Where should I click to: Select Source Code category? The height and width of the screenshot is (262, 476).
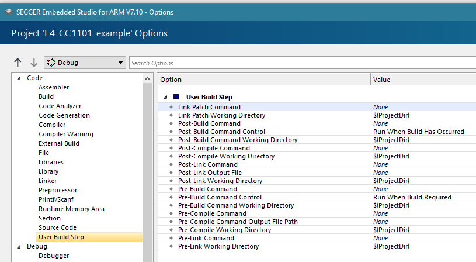(57, 227)
